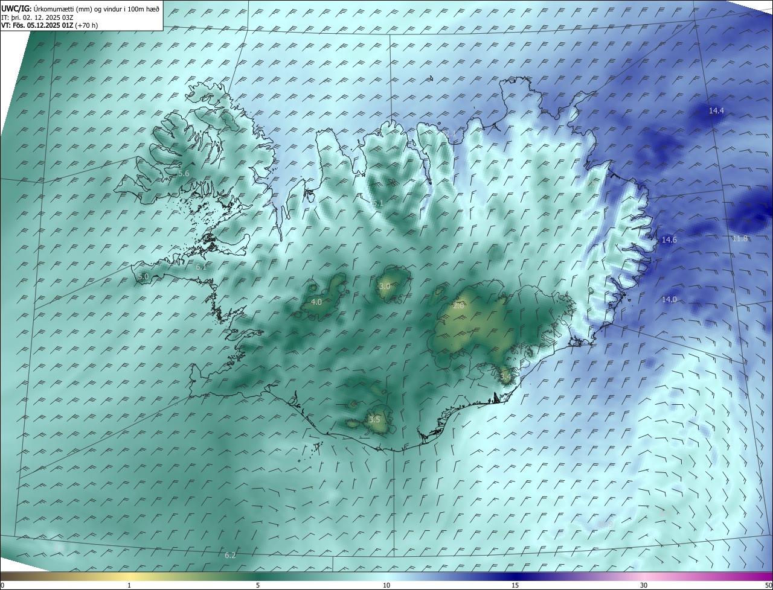Viewport: 773px width, 590px height.
Task: Click the 4.0 value label on the glacier
Action: tap(316, 302)
